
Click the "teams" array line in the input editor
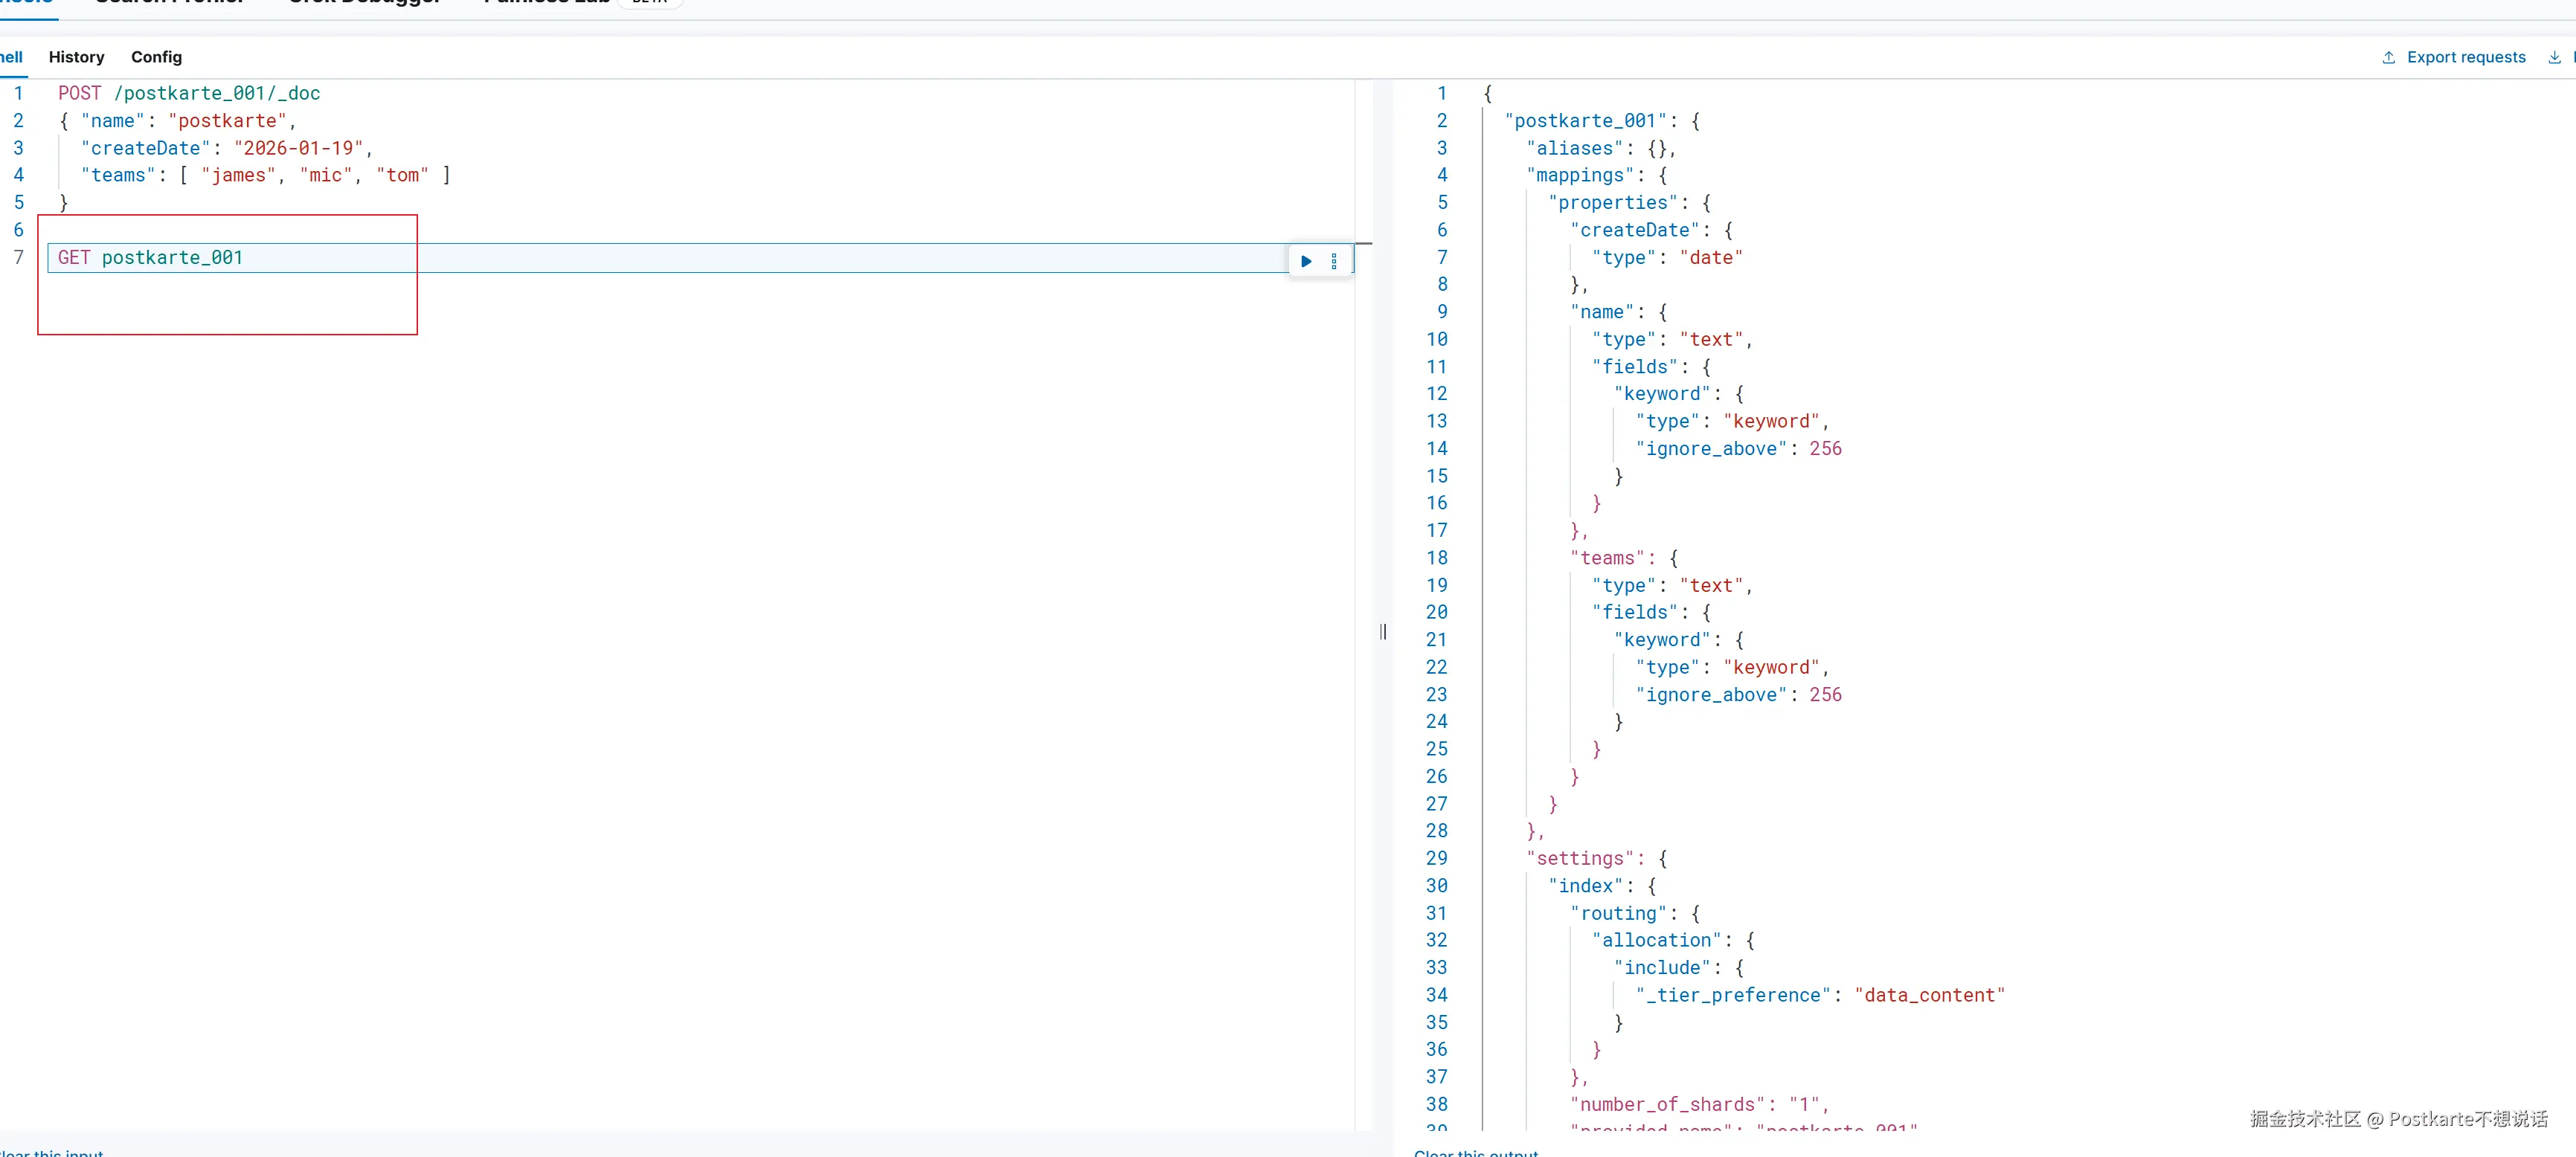[265, 176]
